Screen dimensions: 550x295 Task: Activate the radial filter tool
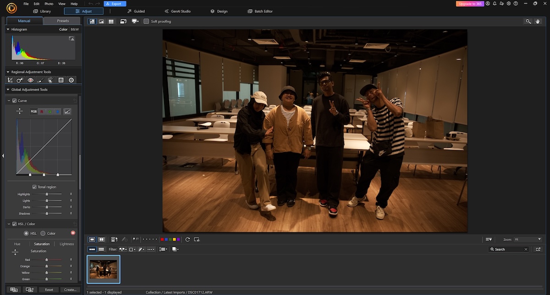coord(71,80)
